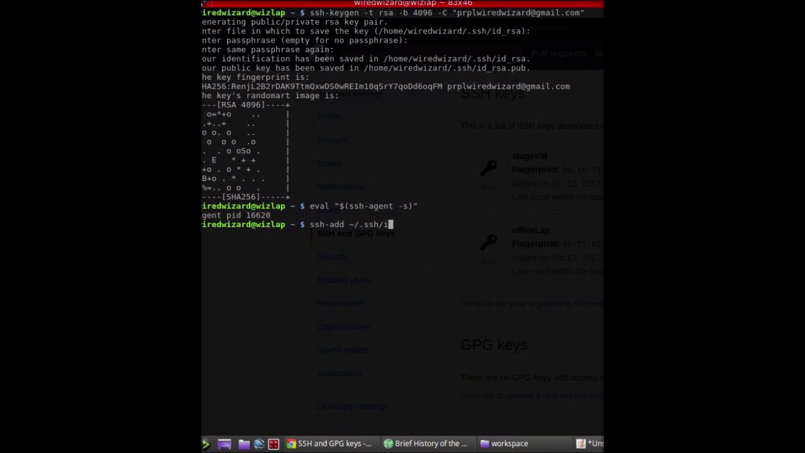Image resolution: width=805 pixels, height=453 pixels.
Task: Open Saved replies in the GitHub settings sidebar
Action: pos(343,350)
